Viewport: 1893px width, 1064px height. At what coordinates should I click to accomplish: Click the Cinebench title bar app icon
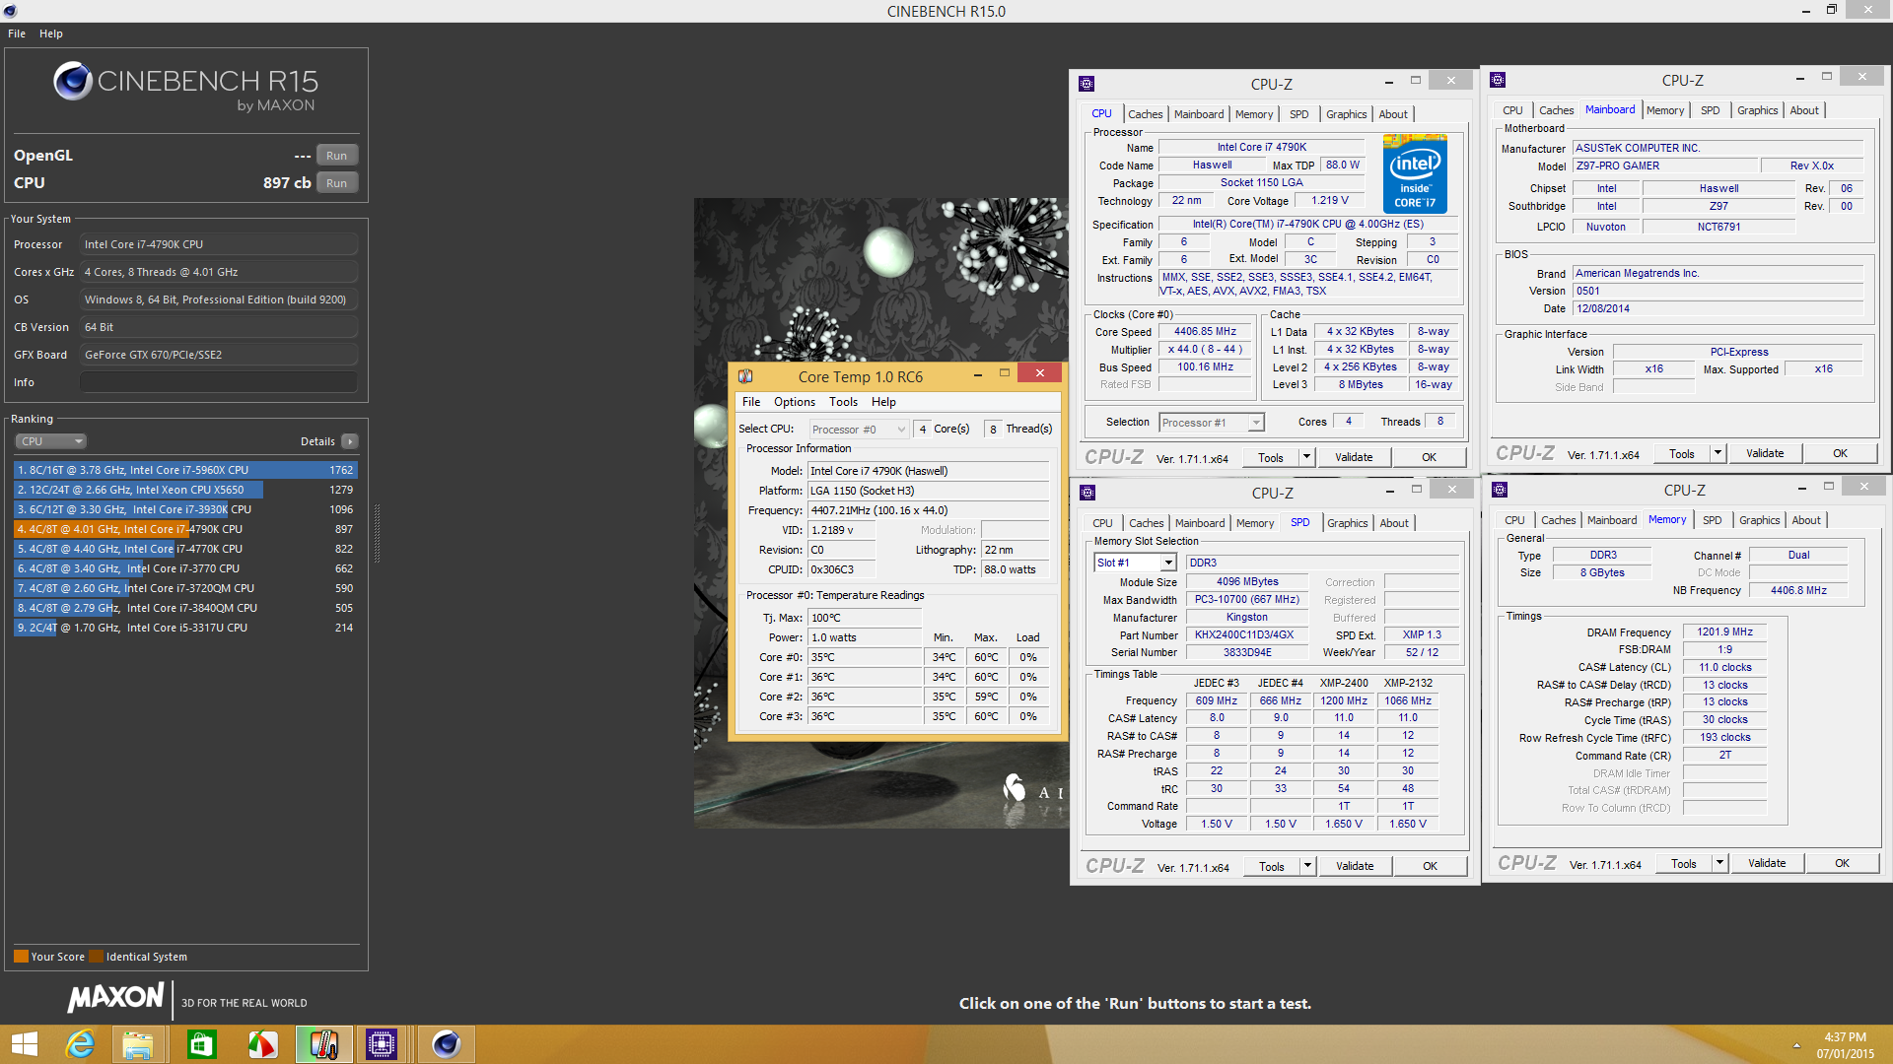pos(10,11)
